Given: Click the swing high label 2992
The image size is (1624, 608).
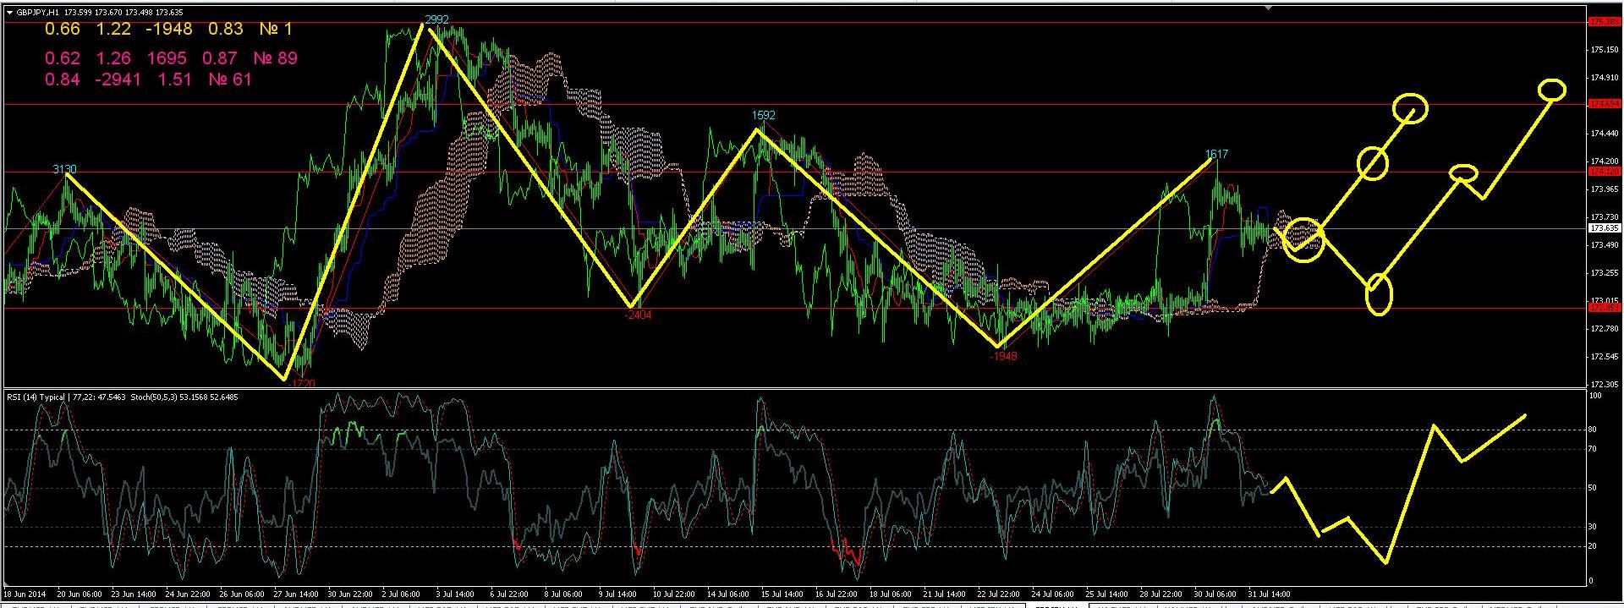Looking at the screenshot, I should (436, 19).
